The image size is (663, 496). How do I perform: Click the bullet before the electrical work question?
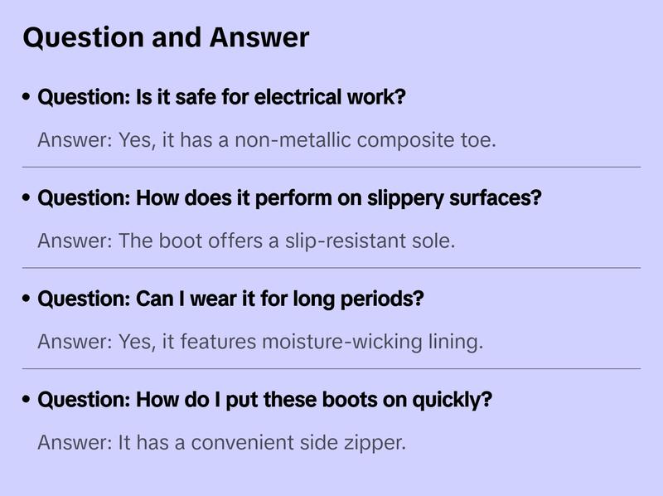coord(27,98)
